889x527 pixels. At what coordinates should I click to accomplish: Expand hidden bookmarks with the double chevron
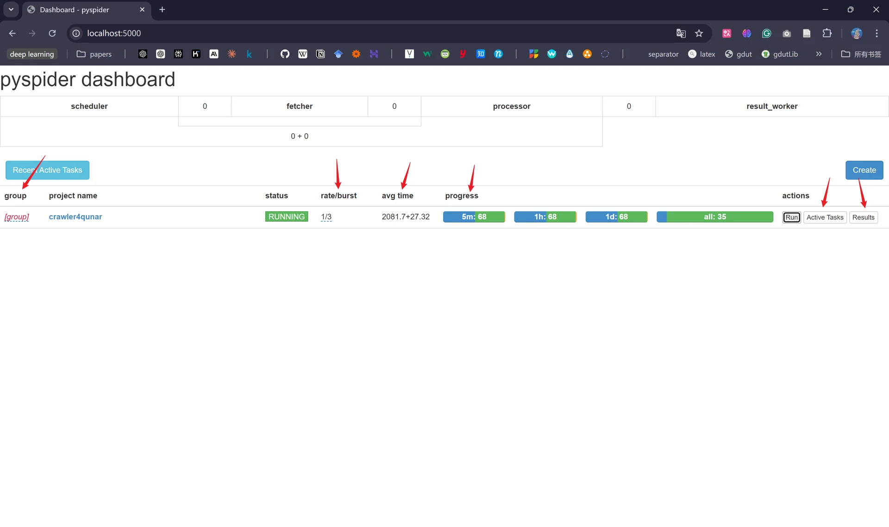(819, 54)
